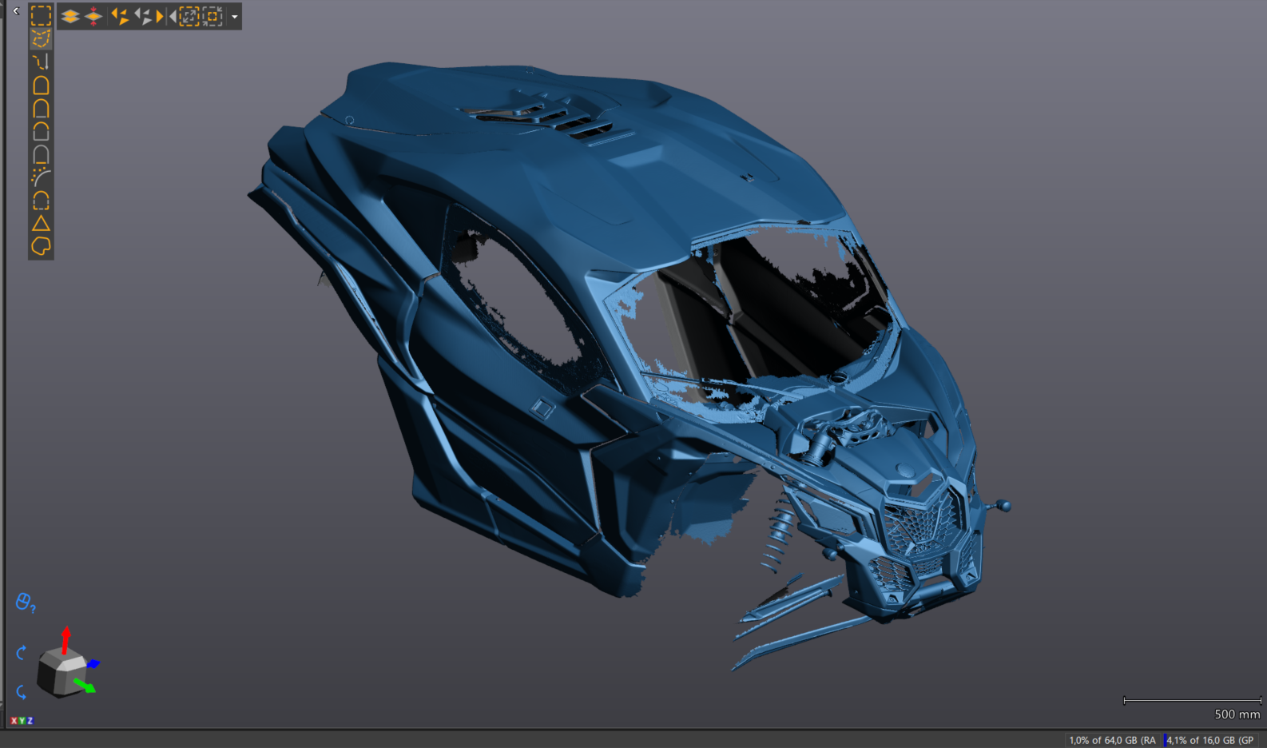Click the gray dome with orange base icon

(41, 154)
